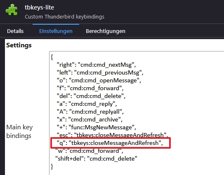Click the "x" cmd_archive binding line

click(90, 119)
